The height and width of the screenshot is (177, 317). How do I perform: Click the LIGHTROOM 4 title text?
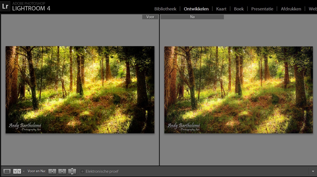tap(31, 8)
